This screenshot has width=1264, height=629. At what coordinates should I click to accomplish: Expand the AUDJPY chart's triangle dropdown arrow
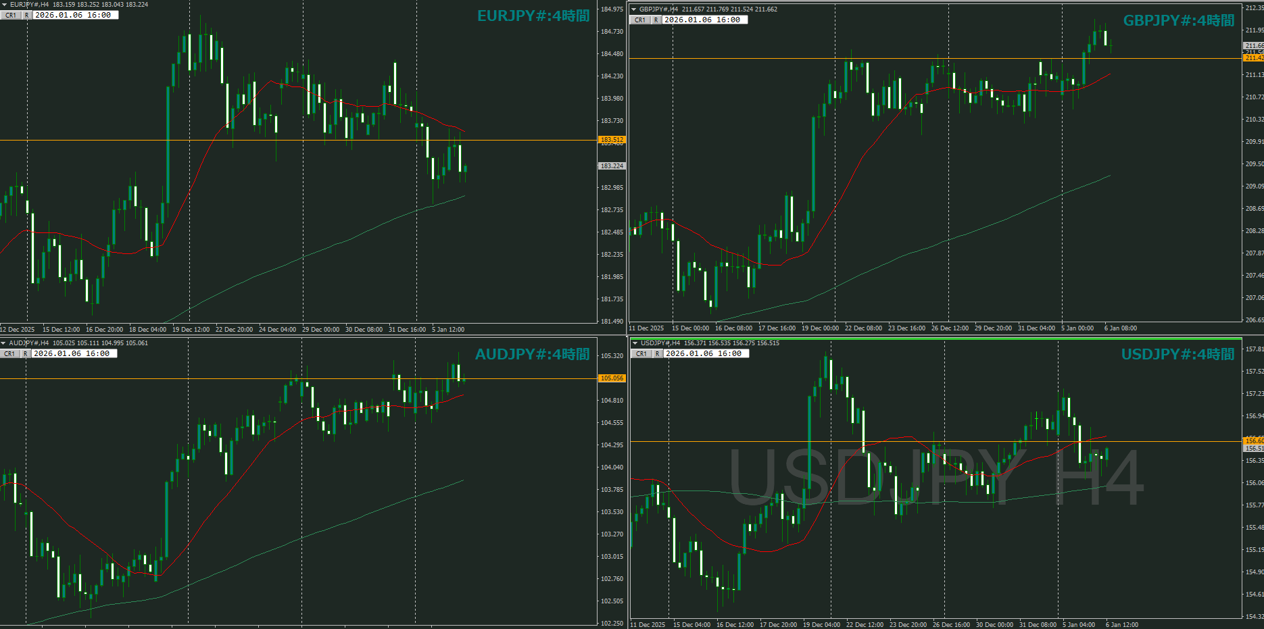click(3, 343)
